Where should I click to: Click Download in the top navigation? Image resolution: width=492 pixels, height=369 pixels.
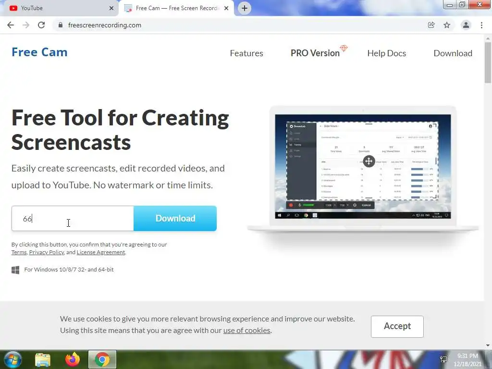[x=453, y=53]
